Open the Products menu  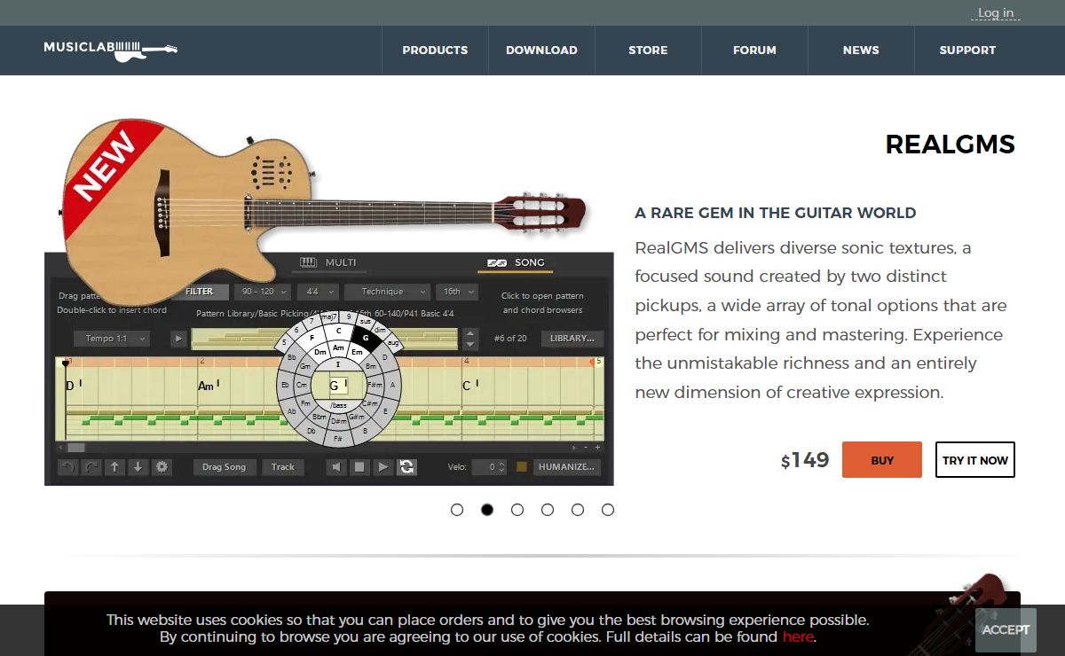[435, 51]
